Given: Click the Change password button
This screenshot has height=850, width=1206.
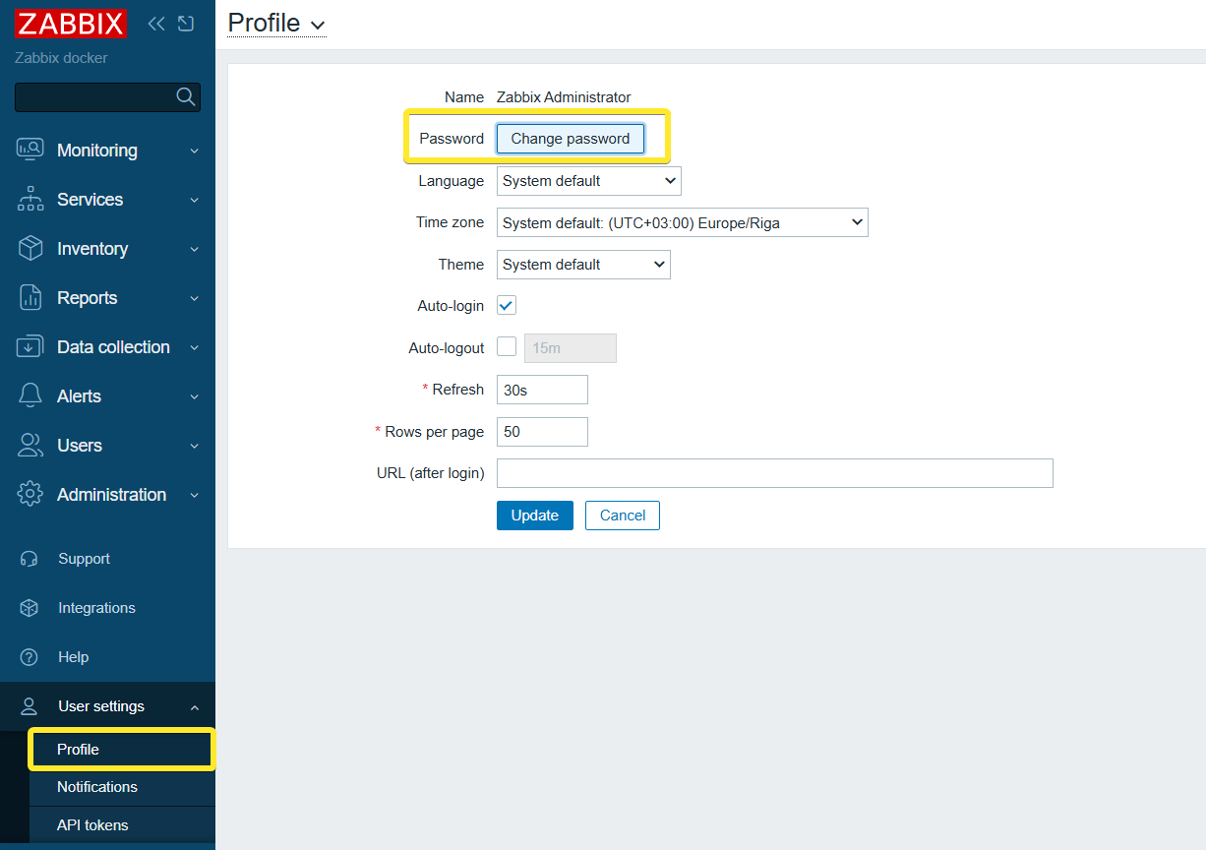Looking at the screenshot, I should 571,139.
